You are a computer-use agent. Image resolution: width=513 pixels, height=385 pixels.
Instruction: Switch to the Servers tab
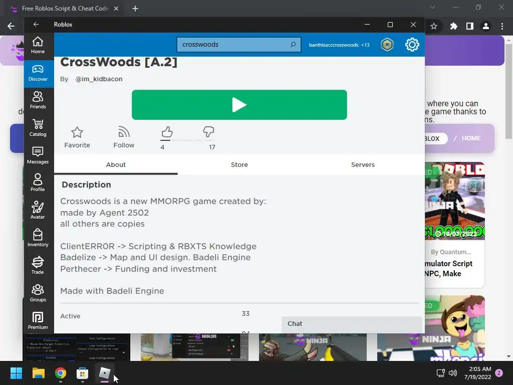tap(363, 164)
